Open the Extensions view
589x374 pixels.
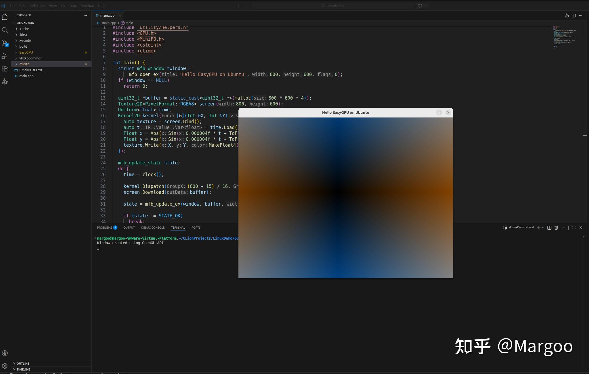click(x=5, y=69)
